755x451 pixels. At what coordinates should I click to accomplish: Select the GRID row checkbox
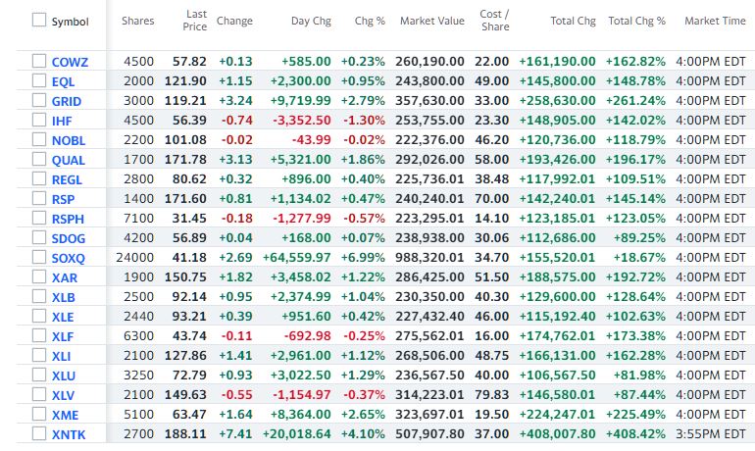[38, 101]
